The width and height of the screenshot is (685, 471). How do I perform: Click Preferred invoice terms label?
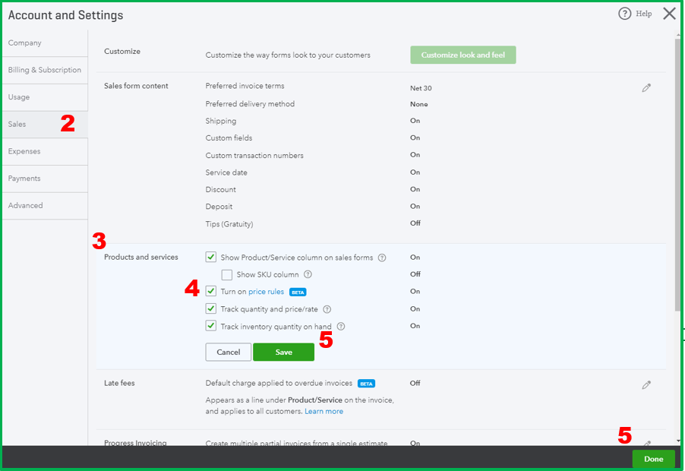pyautogui.click(x=245, y=86)
